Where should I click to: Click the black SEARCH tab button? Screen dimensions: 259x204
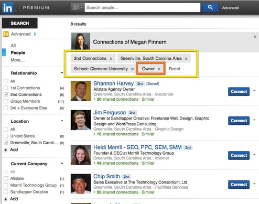(20, 23)
